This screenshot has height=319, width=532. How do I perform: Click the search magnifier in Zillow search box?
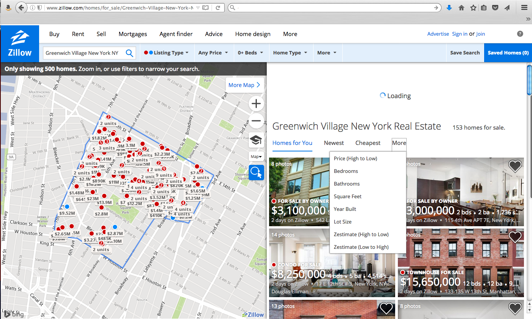[x=130, y=53]
